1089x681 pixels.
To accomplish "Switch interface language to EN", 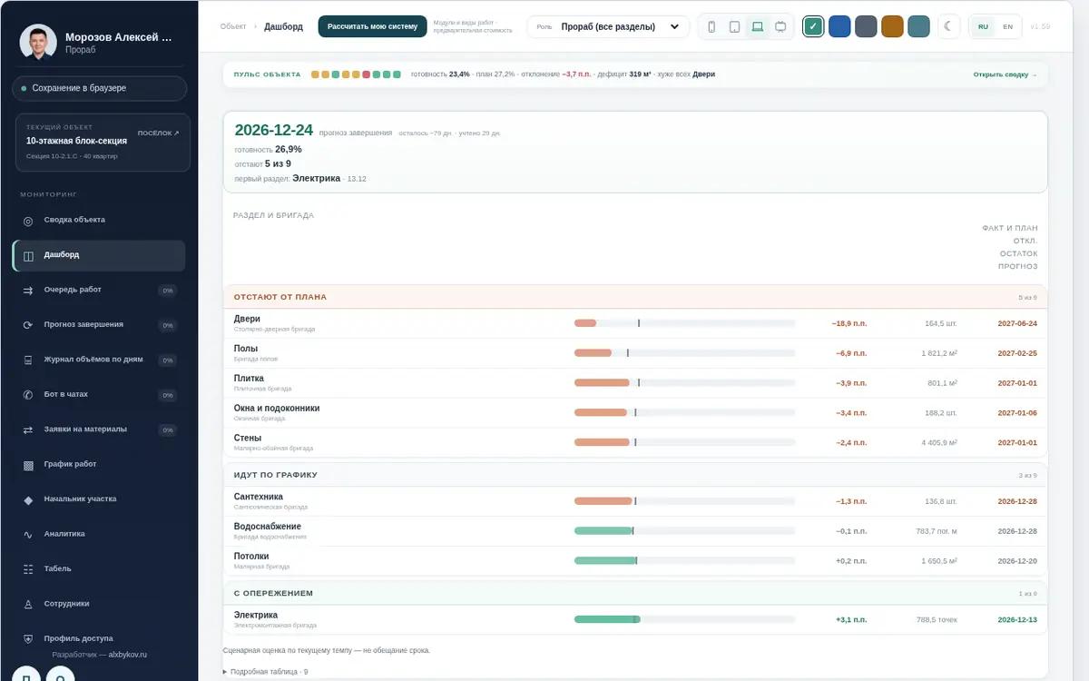I will point(1007,26).
